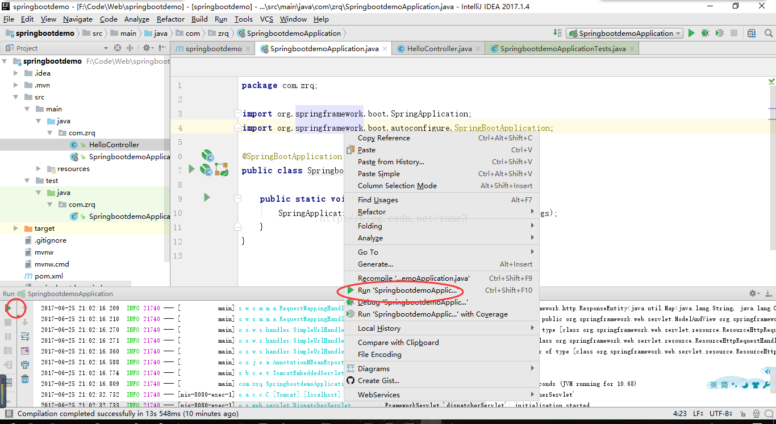This screenshot has width=776, height=424.
Task: Fold the main method on line 9
Action: point(238,199)
